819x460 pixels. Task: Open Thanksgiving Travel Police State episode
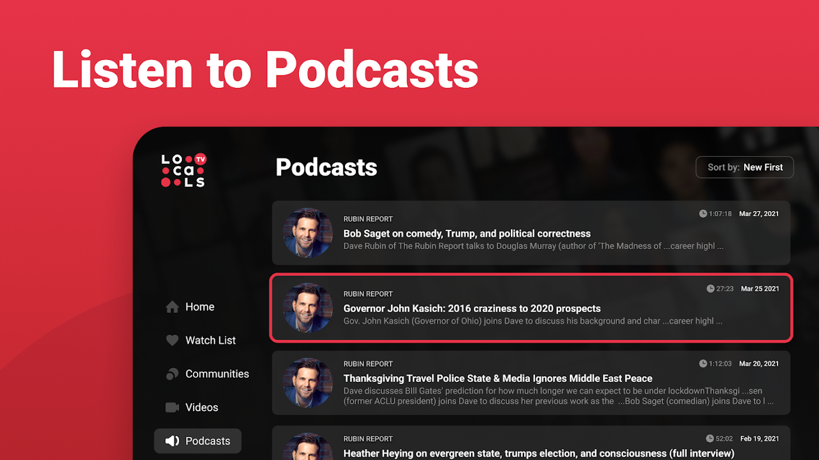point(531,383)
